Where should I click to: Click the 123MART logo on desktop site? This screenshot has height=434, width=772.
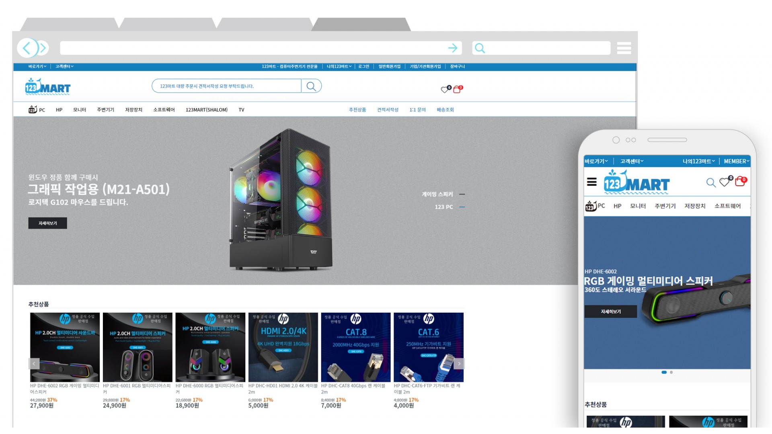47,86
